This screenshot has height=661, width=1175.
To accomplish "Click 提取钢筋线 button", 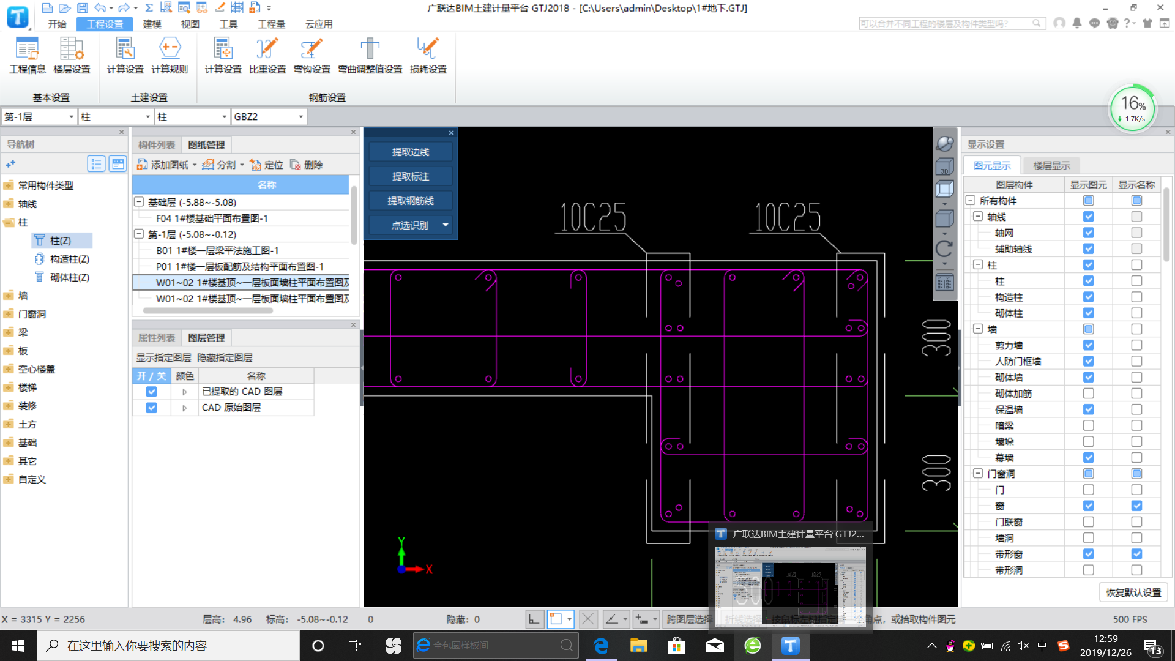I will tap(411, 201).
